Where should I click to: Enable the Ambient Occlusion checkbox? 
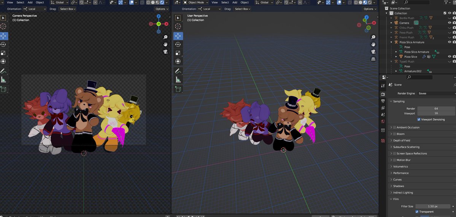pos(394,127)
